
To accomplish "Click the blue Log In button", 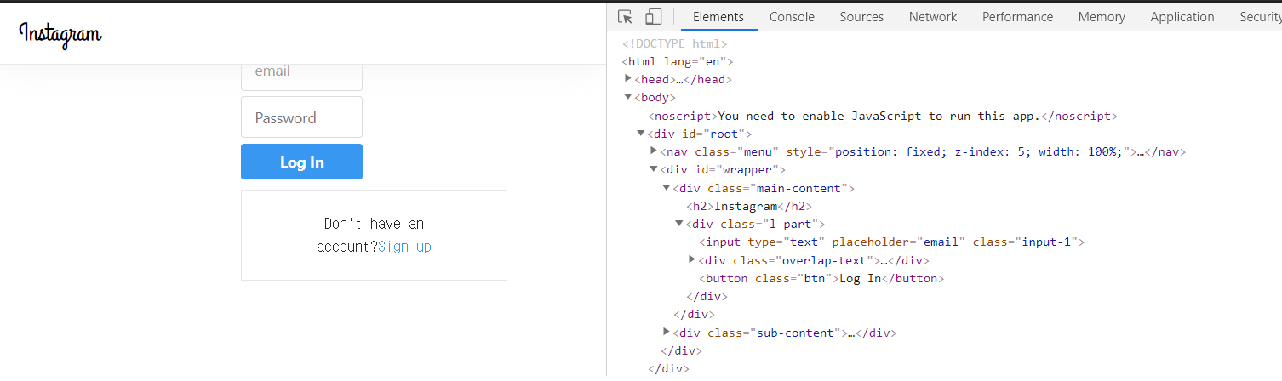I will tap(301, 162).
